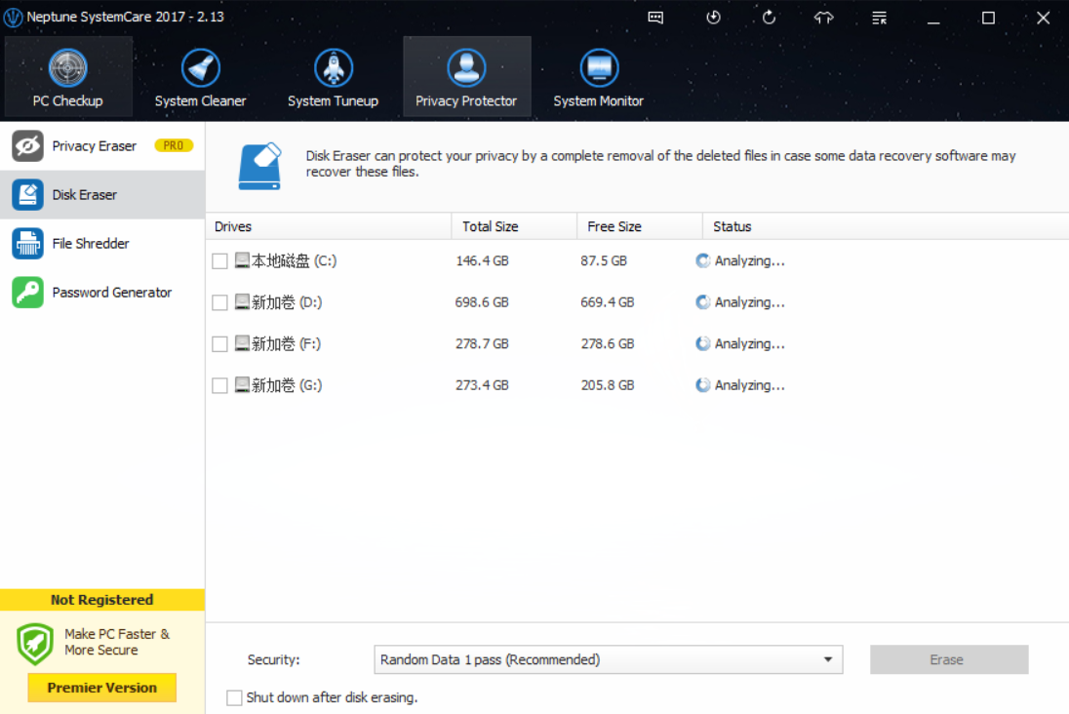Click the Analyzing status for drive C:
1069x714 pixels.
tap(740, 261)
